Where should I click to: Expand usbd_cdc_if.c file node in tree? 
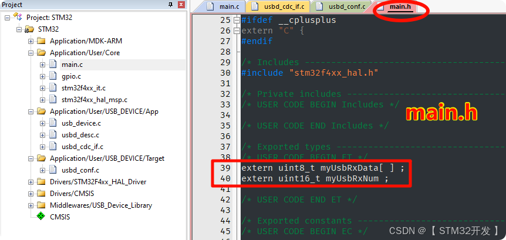tap(42, 147)
